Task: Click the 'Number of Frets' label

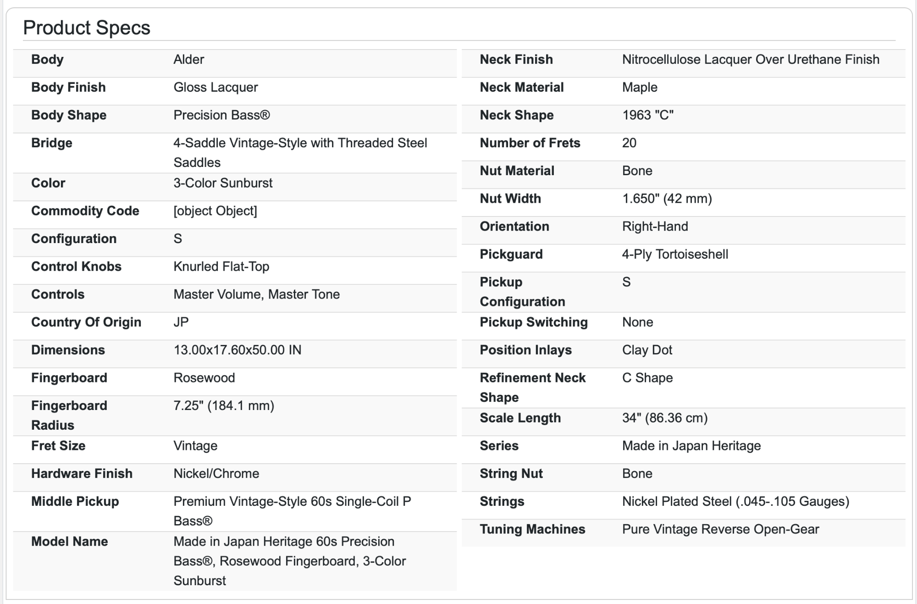Action: (530, 143)
